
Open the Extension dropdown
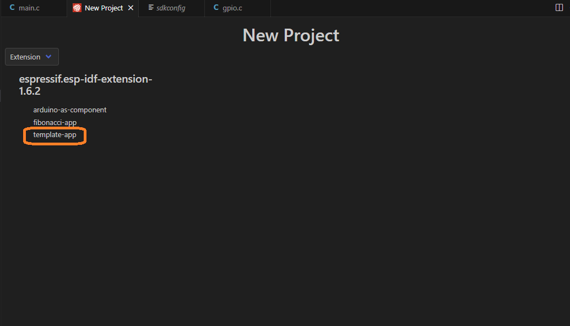pos(32,57)
